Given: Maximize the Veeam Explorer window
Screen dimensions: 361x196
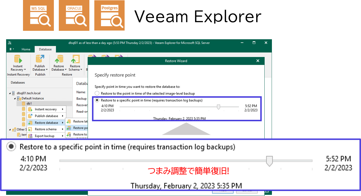Looking at the screenshot, I should (254, 43).
